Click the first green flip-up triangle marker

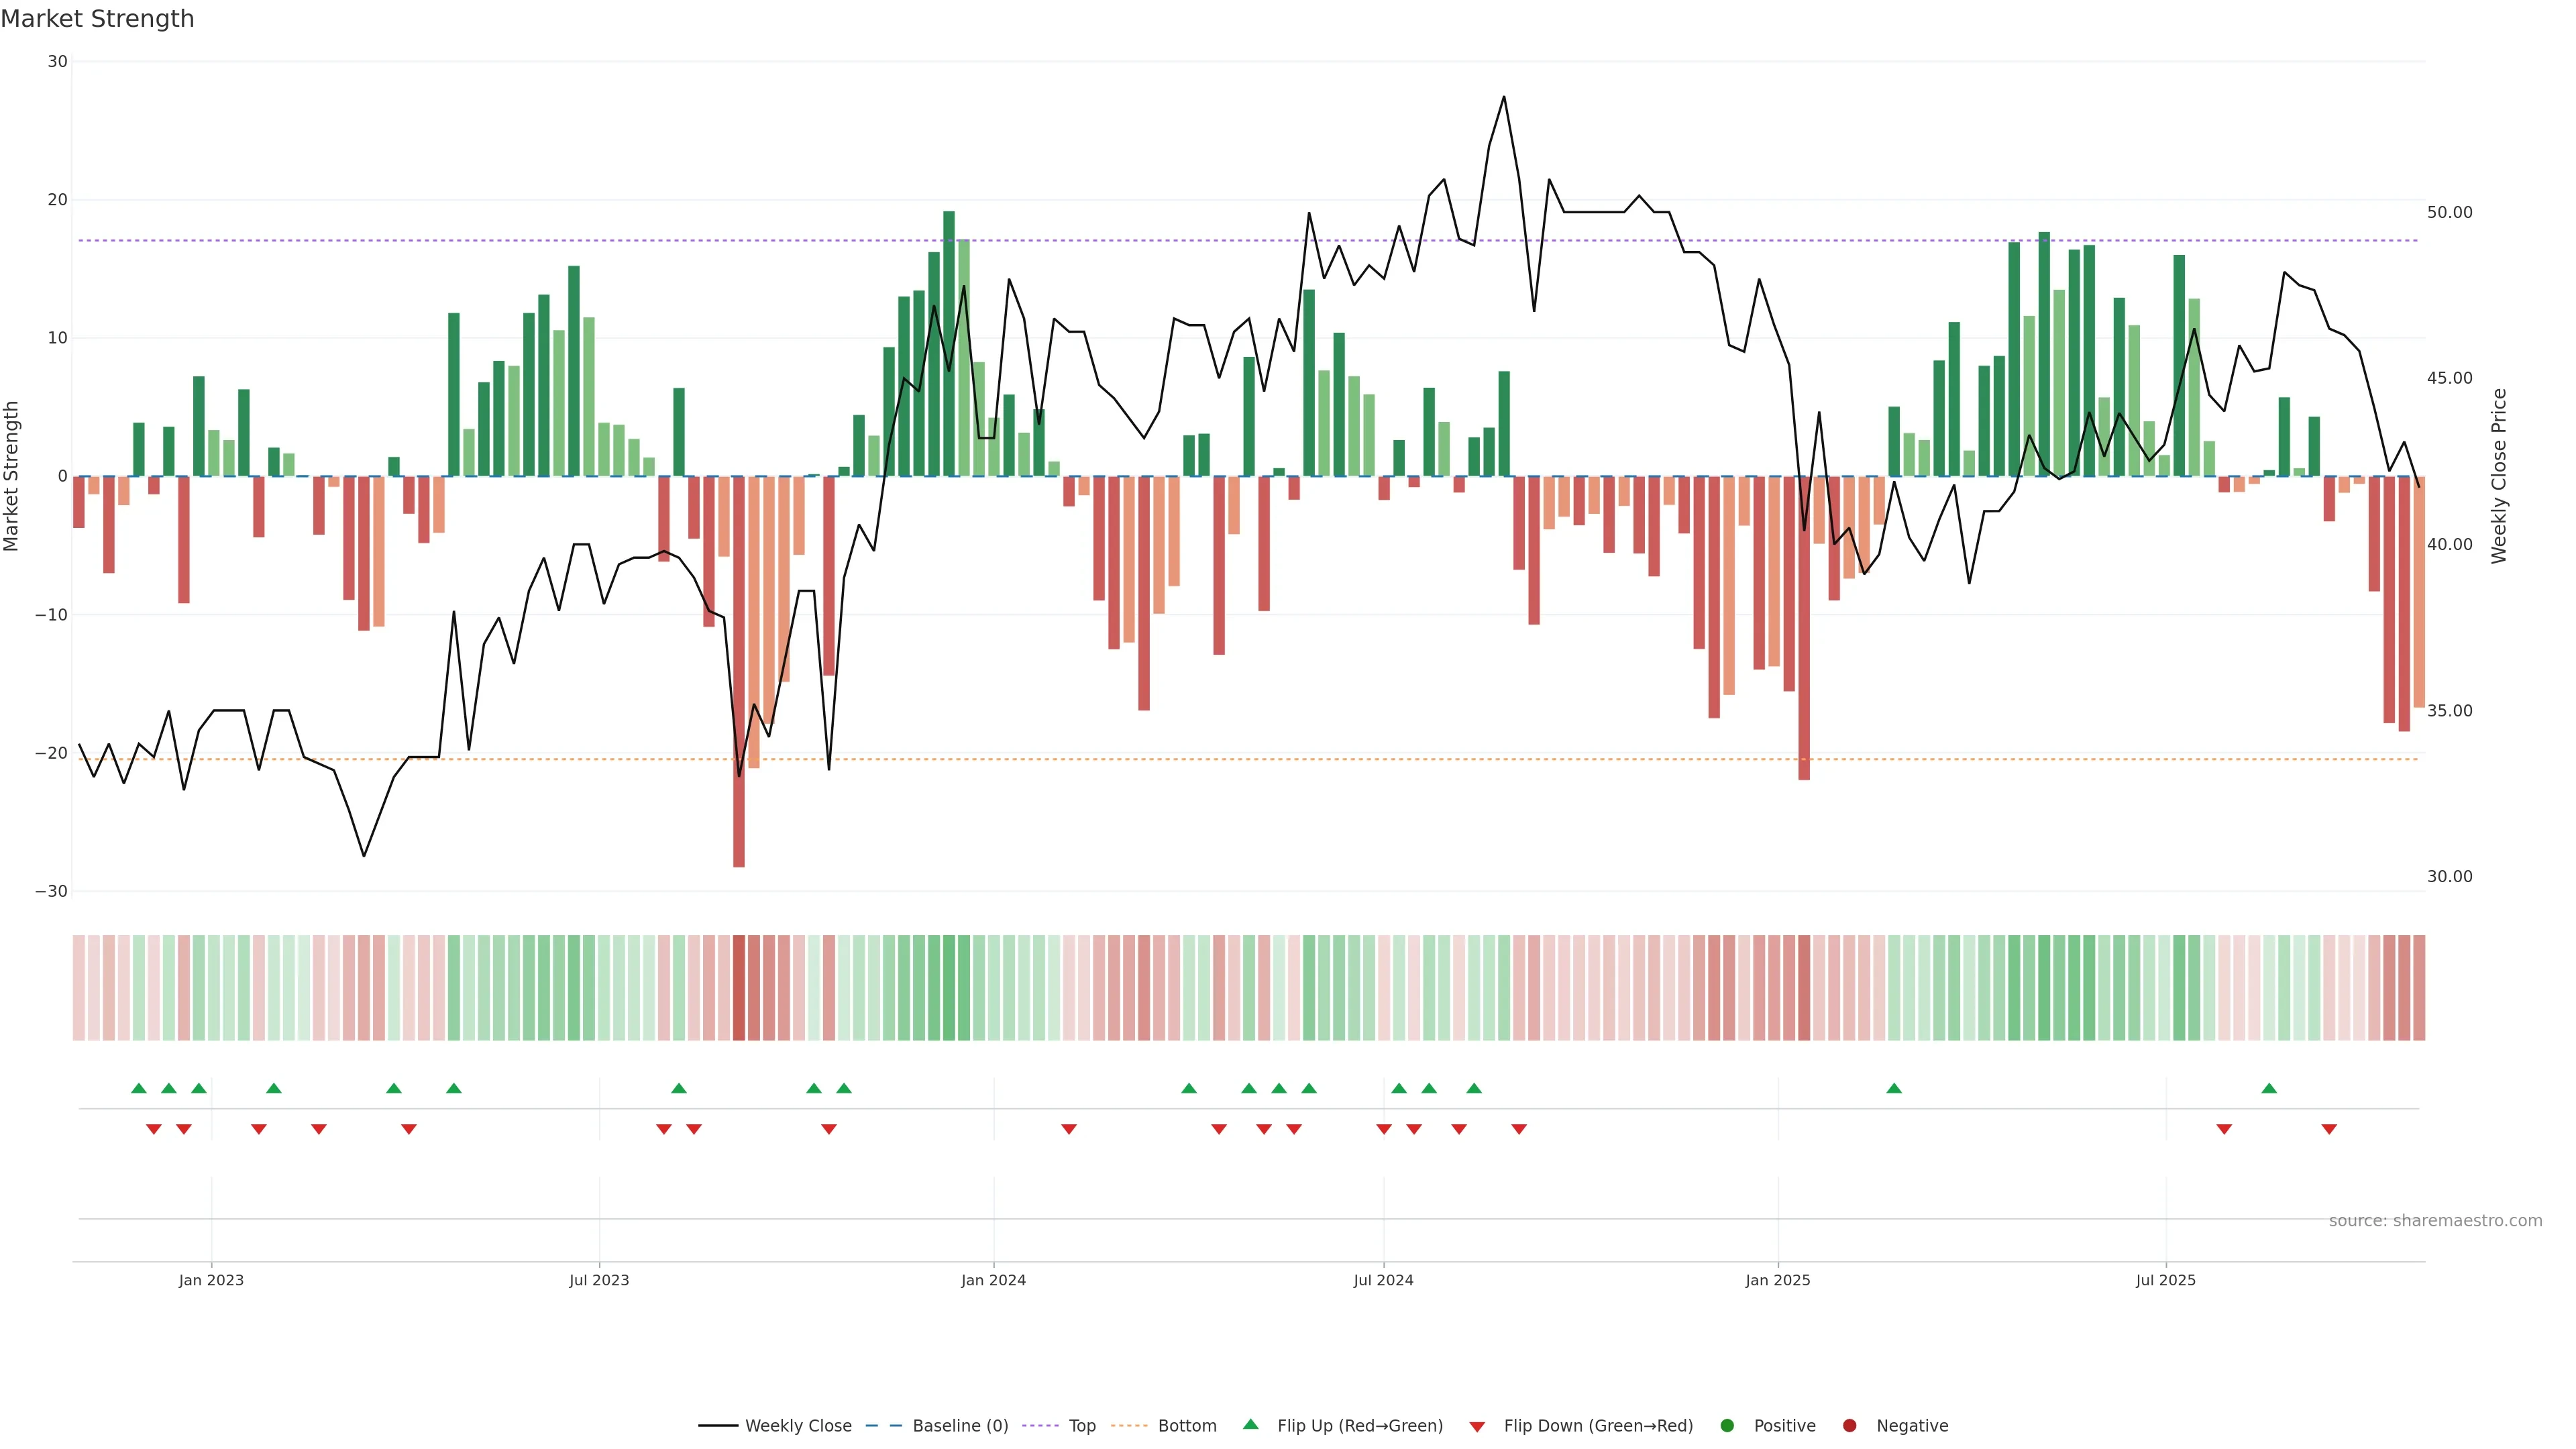pyautogui.click(x=139, y=1088)
